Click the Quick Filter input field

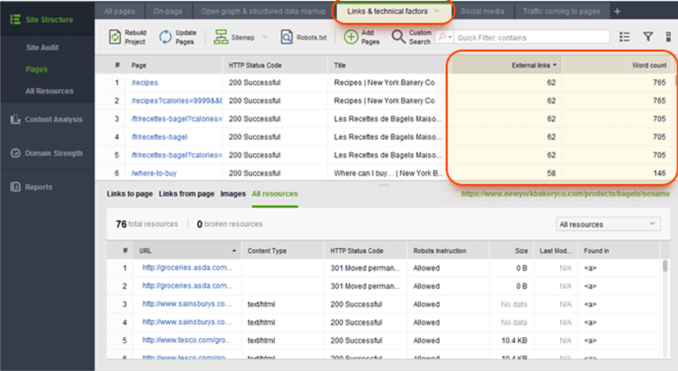(x=531, y=37)
